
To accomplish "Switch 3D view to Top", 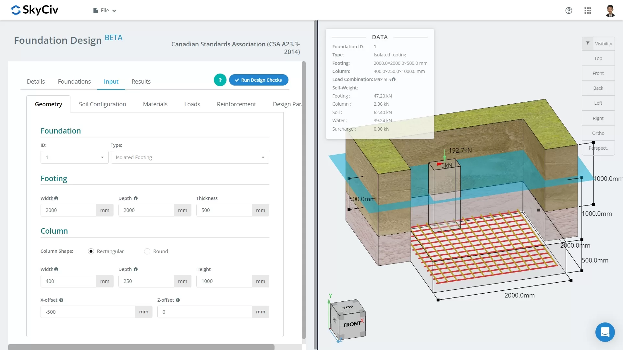I will coord(598,58).
